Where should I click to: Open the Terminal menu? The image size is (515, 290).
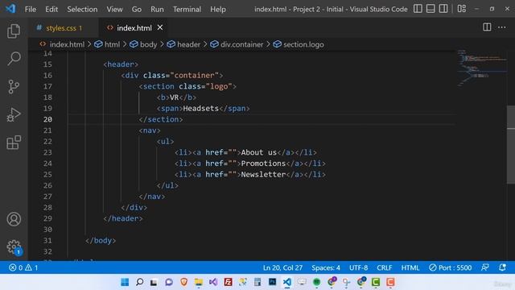pos(187,9)
